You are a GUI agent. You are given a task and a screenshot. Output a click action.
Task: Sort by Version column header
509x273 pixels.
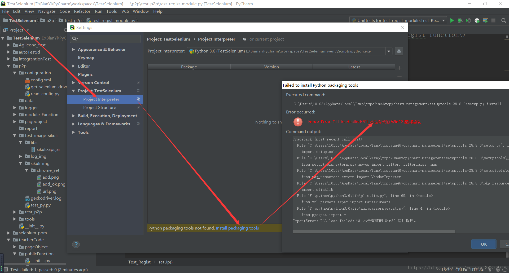click(271, 67)
